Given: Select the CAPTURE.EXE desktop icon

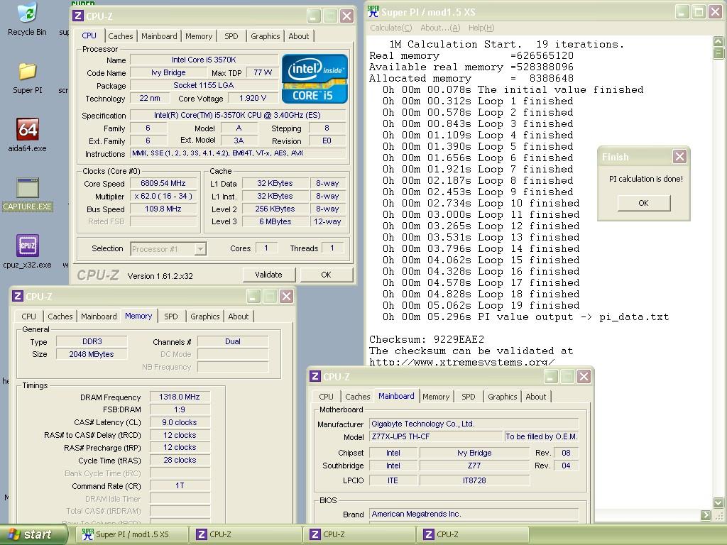Looking at the screenshot, I should coord(28,194).
